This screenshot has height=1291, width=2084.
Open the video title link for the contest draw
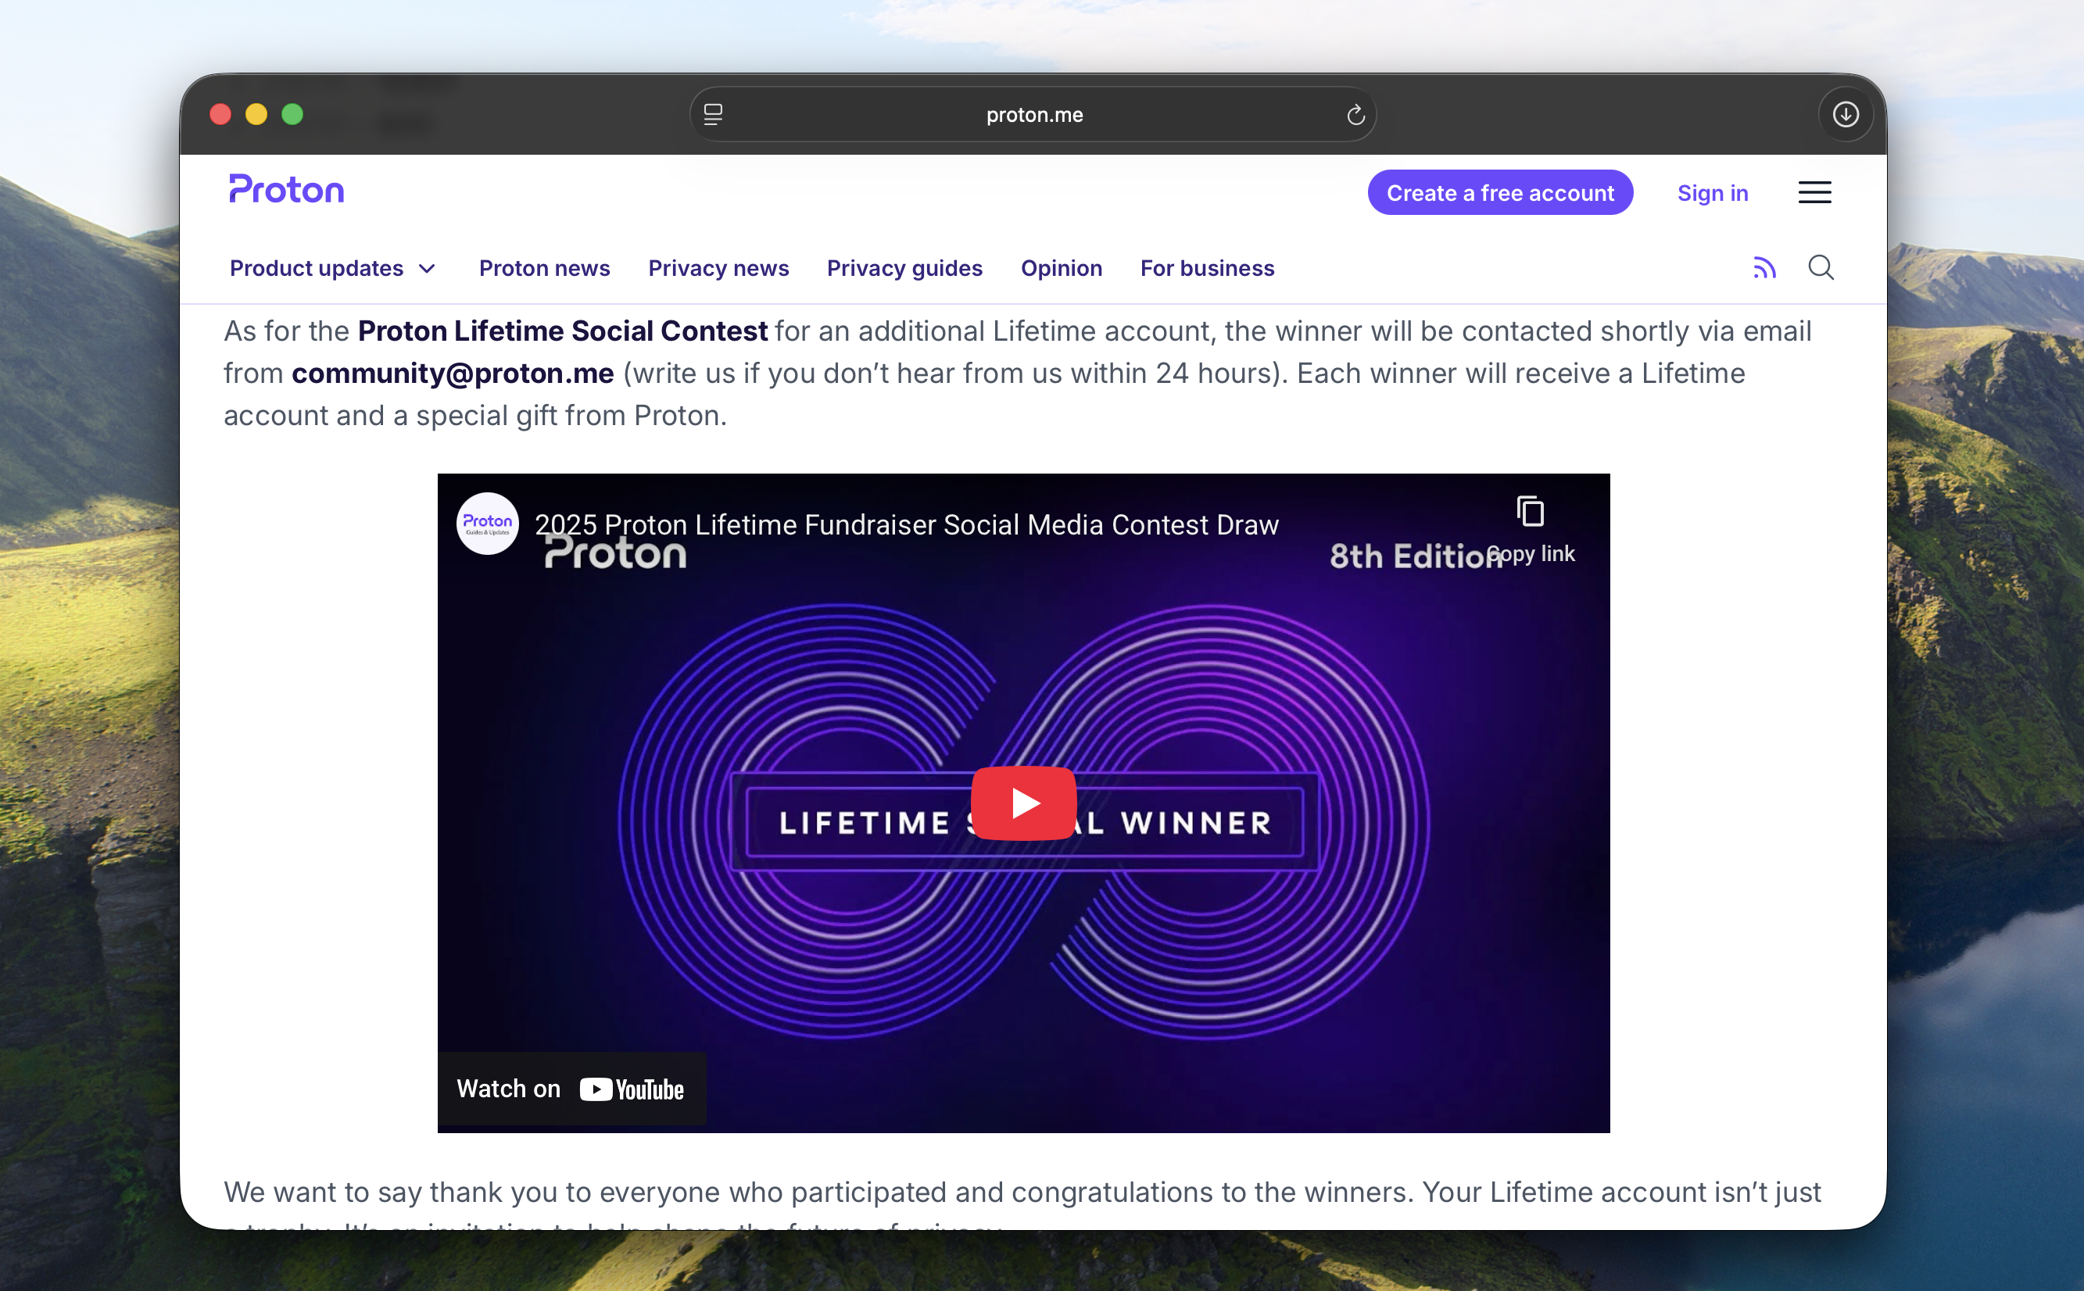[906, 524]
